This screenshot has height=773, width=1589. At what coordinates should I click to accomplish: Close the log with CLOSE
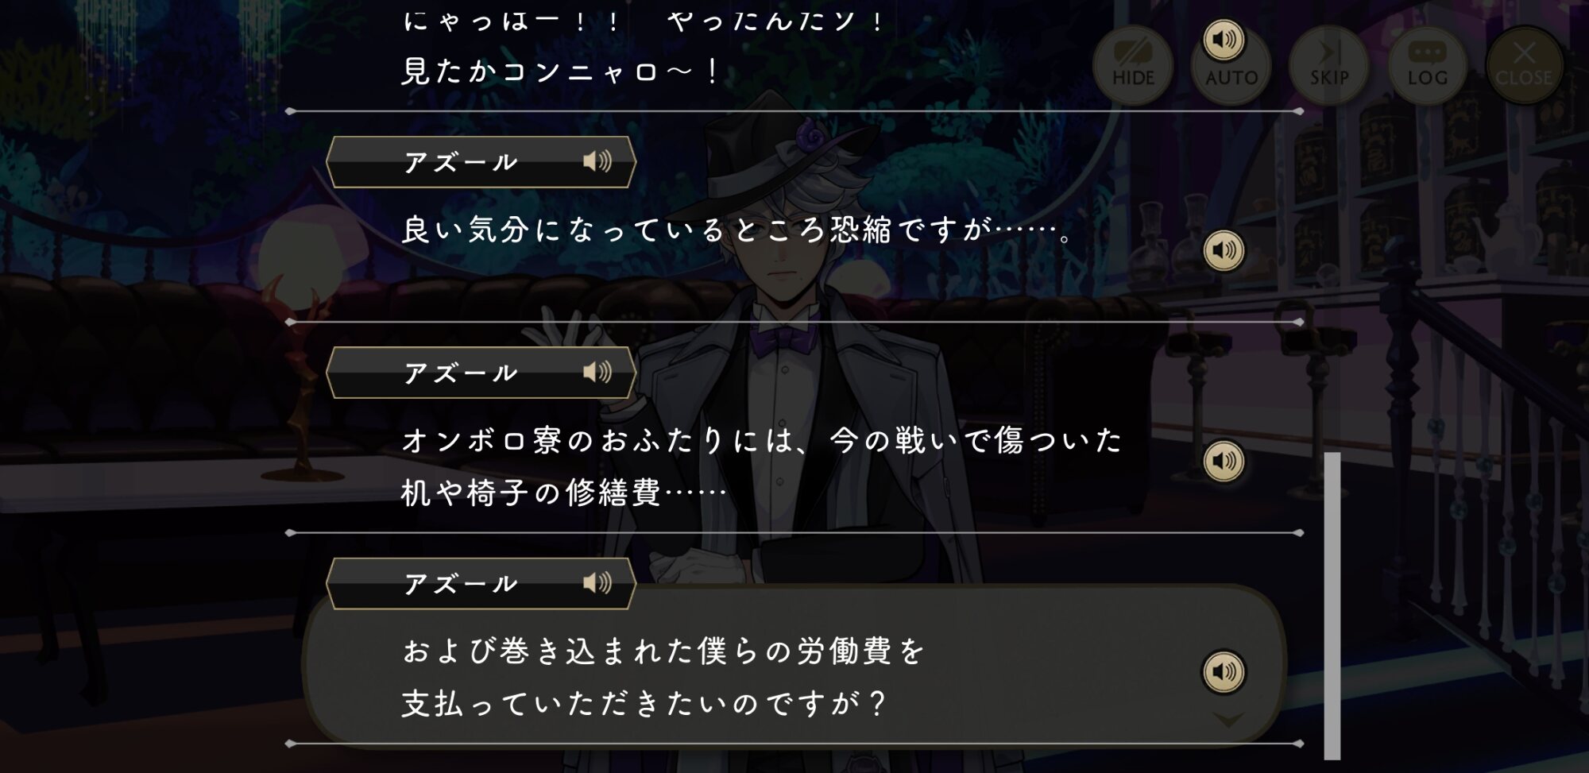pos(1524,65)
